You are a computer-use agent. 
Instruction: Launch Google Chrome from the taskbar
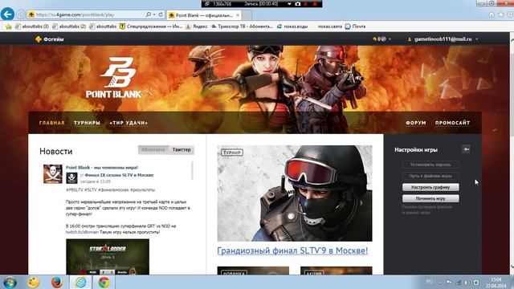click(104, 282)
